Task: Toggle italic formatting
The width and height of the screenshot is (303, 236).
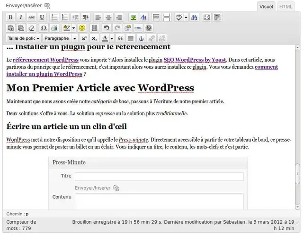Action: point(21,18)
